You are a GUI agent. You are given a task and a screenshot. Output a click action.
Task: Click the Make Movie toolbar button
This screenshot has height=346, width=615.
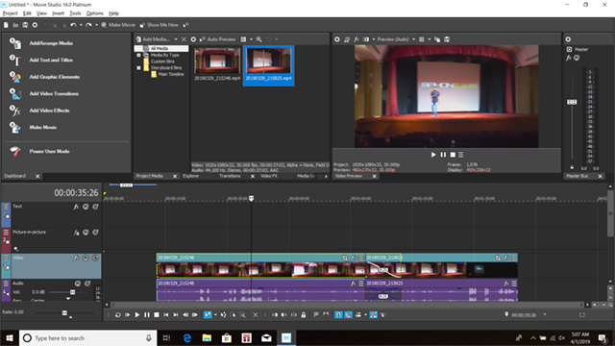tap(118, 25)
